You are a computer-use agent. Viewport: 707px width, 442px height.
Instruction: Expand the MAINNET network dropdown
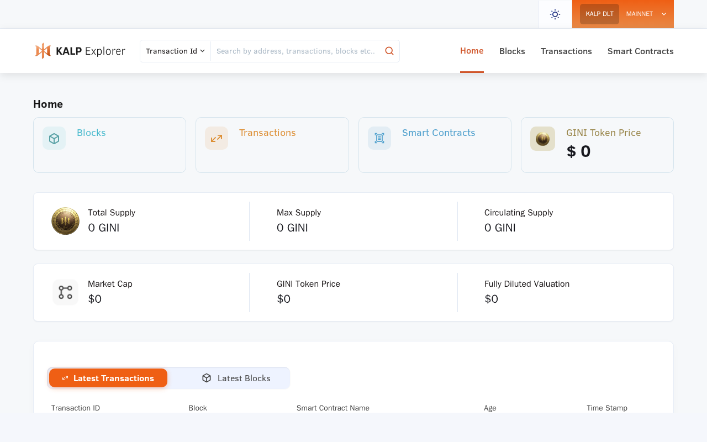pyautogui.click(x=646, y=14)
